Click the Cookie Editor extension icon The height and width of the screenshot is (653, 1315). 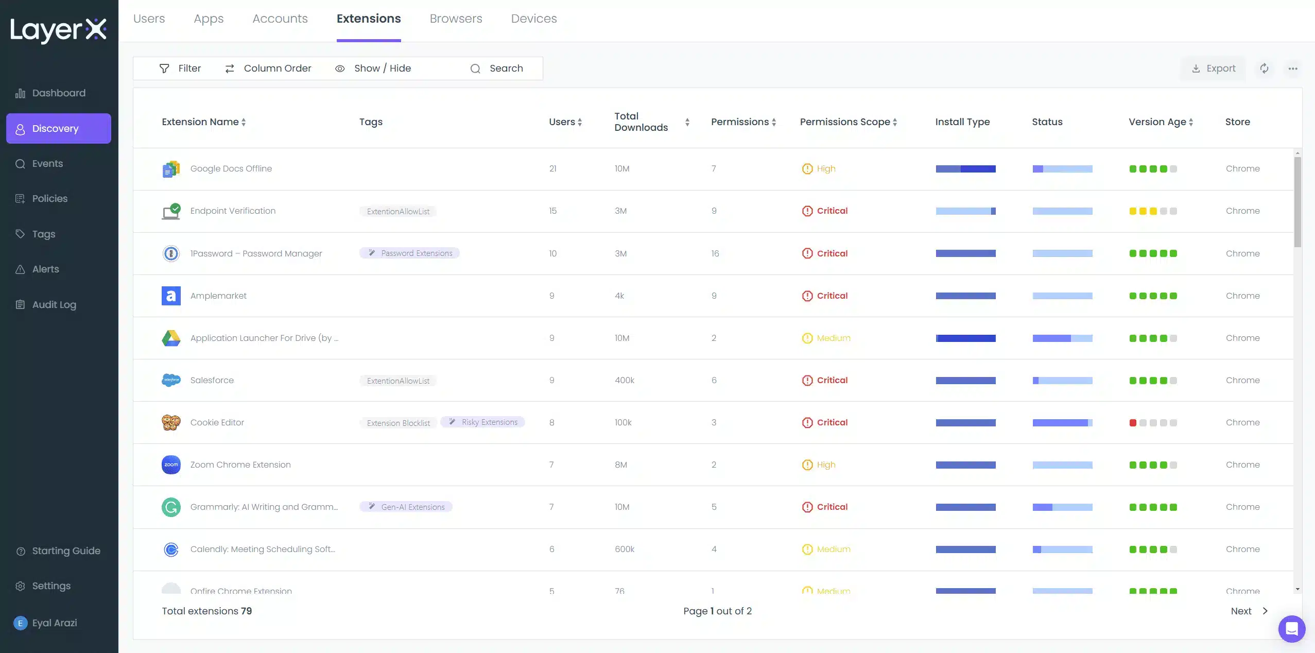[x=171, y=422]
